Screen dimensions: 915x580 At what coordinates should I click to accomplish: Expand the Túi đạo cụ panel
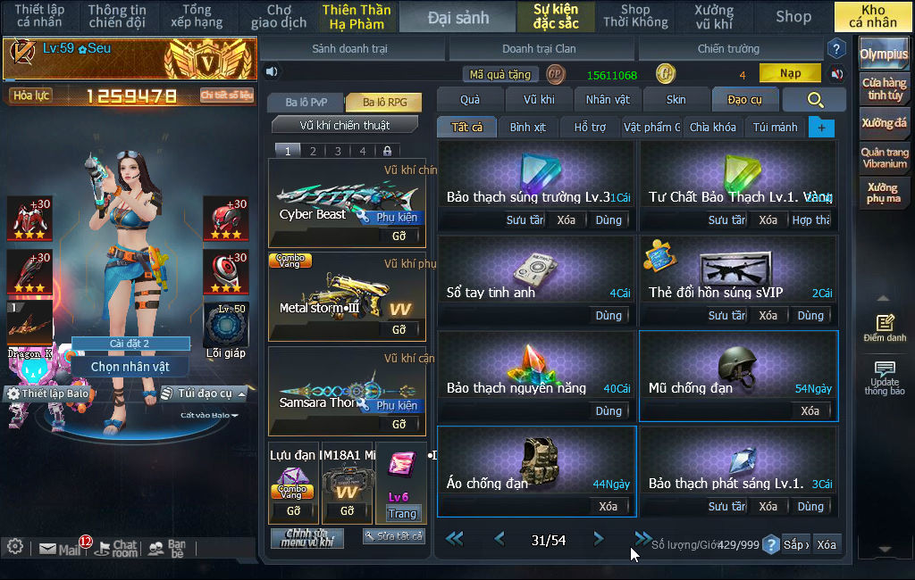[205, 394]
